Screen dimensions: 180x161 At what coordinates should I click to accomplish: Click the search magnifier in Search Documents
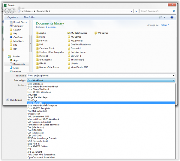[x=174, y=11]
